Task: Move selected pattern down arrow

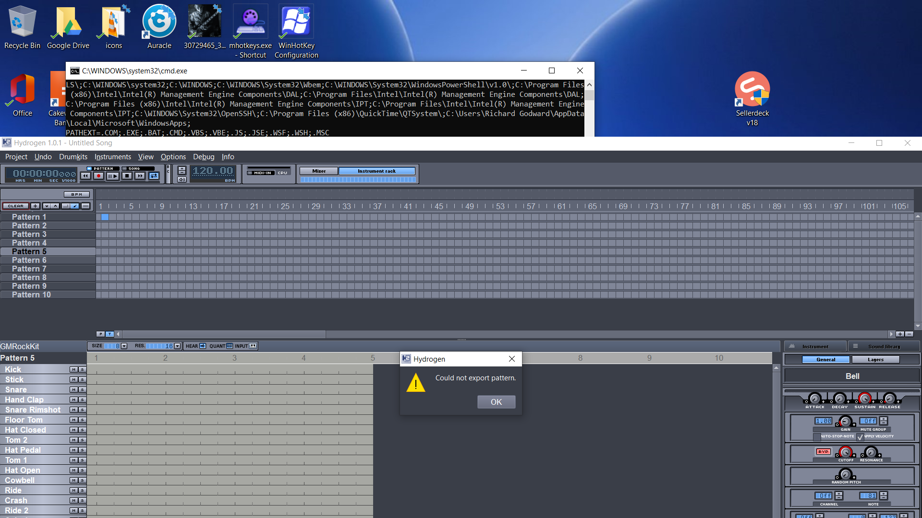Action: tap(47, 206)
